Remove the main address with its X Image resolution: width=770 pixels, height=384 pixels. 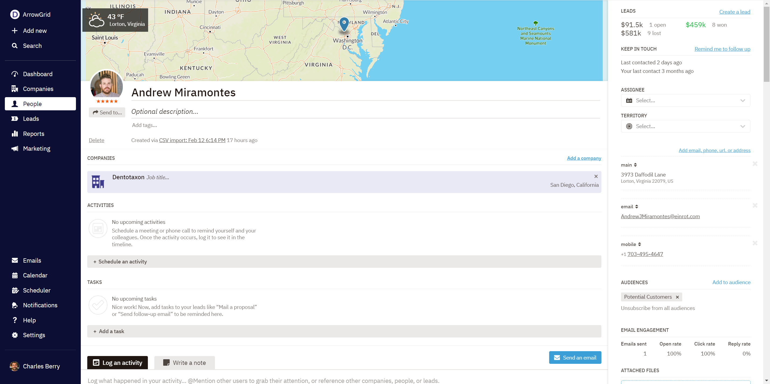point(755,164)
